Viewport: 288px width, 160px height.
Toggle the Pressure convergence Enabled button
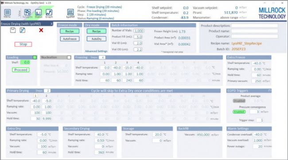tap(239, 112)
